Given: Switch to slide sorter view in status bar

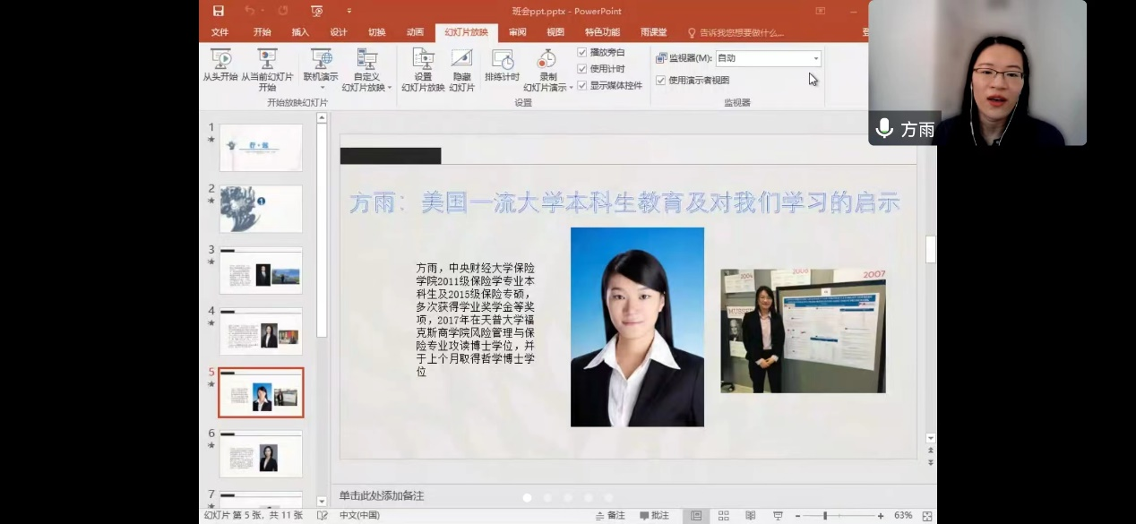Looking at the screenshot, I should pos(723,516).
